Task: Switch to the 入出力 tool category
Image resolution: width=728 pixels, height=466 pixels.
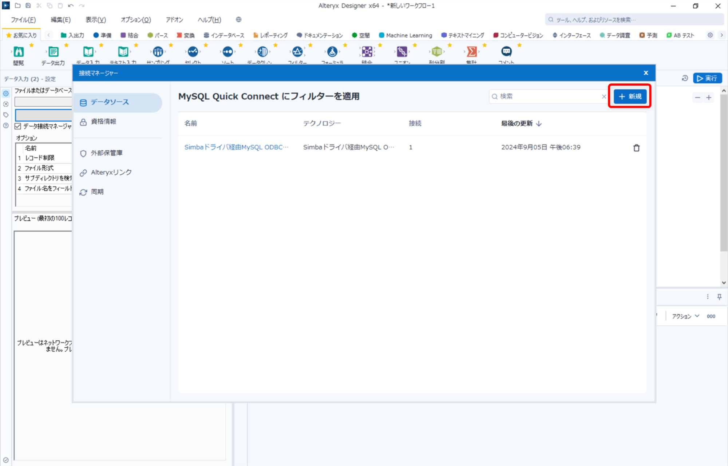Action: point(72,35)
